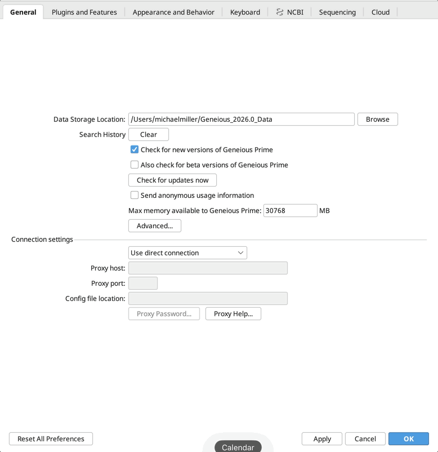Browse for a new data storage location
Viewport: 438px width, 452px height.
(377, 119)
